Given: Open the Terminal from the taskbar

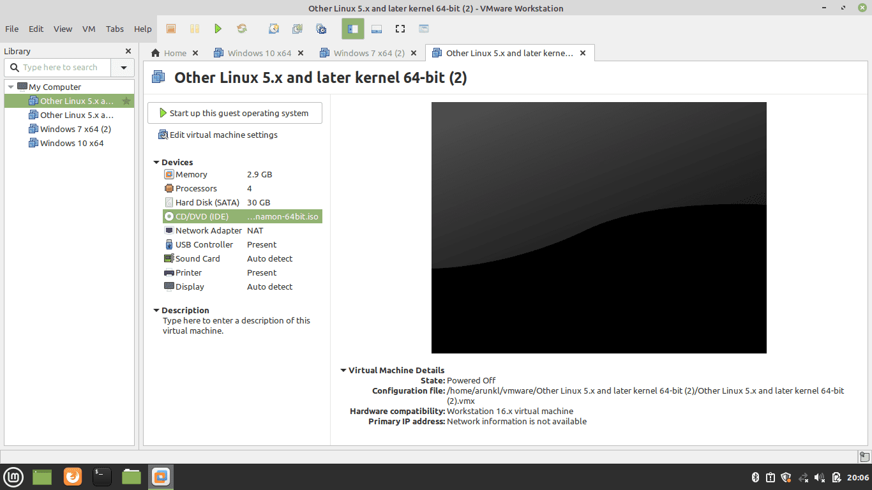Looking at the screenshot, I should point(102,477).
